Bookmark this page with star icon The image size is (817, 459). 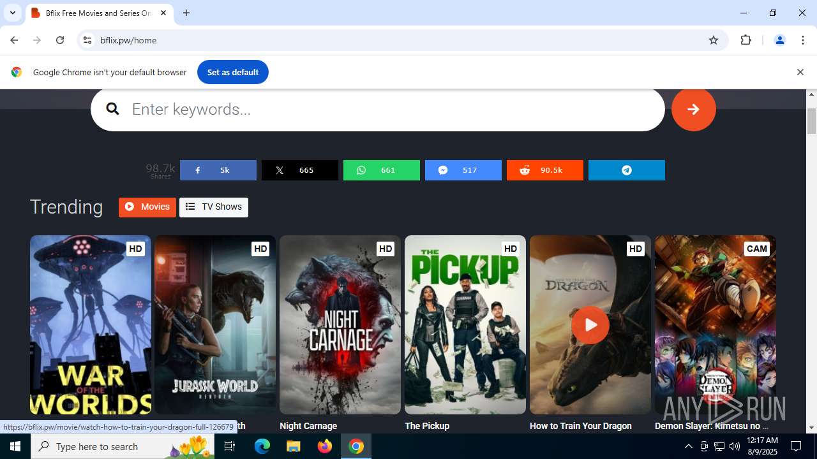point(714,40)
